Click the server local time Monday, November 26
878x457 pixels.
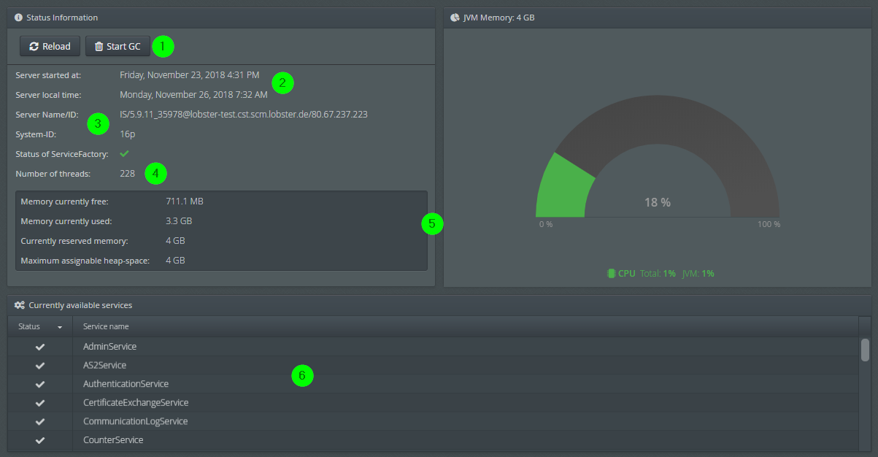[x=193, y=94]
